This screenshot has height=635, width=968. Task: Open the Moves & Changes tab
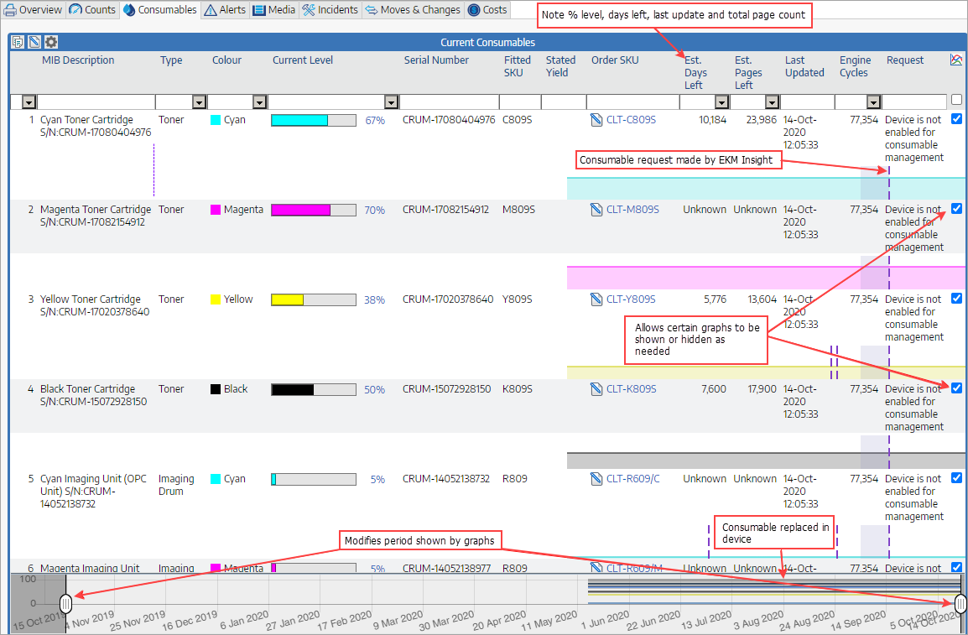tap(413, 10)
